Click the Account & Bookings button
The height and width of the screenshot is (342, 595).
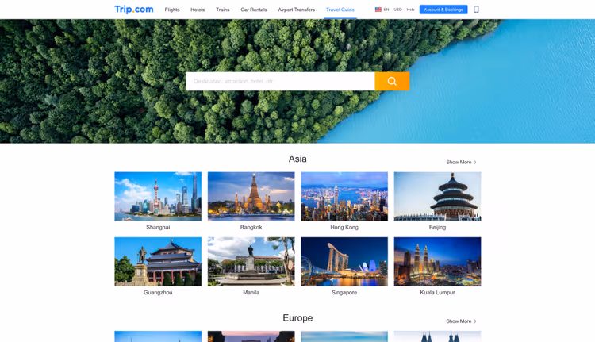tap(443, 10)
